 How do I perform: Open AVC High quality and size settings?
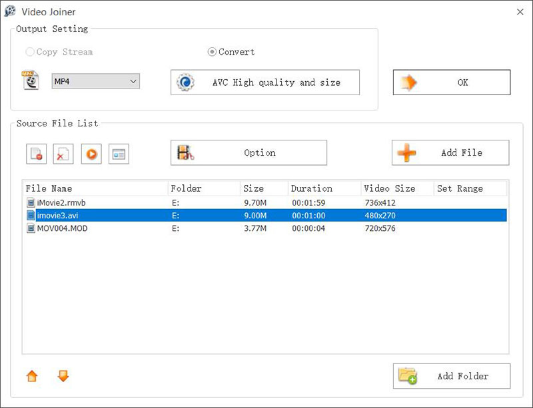[265, 83]
